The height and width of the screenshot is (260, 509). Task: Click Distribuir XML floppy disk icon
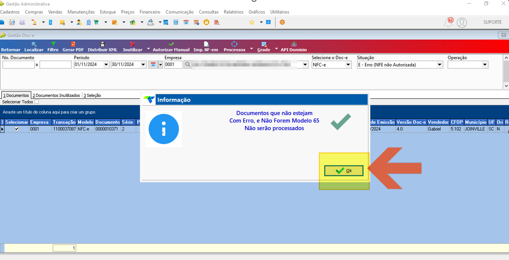pyautogui.click(x=103, y=44)
